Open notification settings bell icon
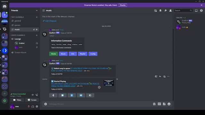This screenshot has height=115, width=205. coord(160,11)
